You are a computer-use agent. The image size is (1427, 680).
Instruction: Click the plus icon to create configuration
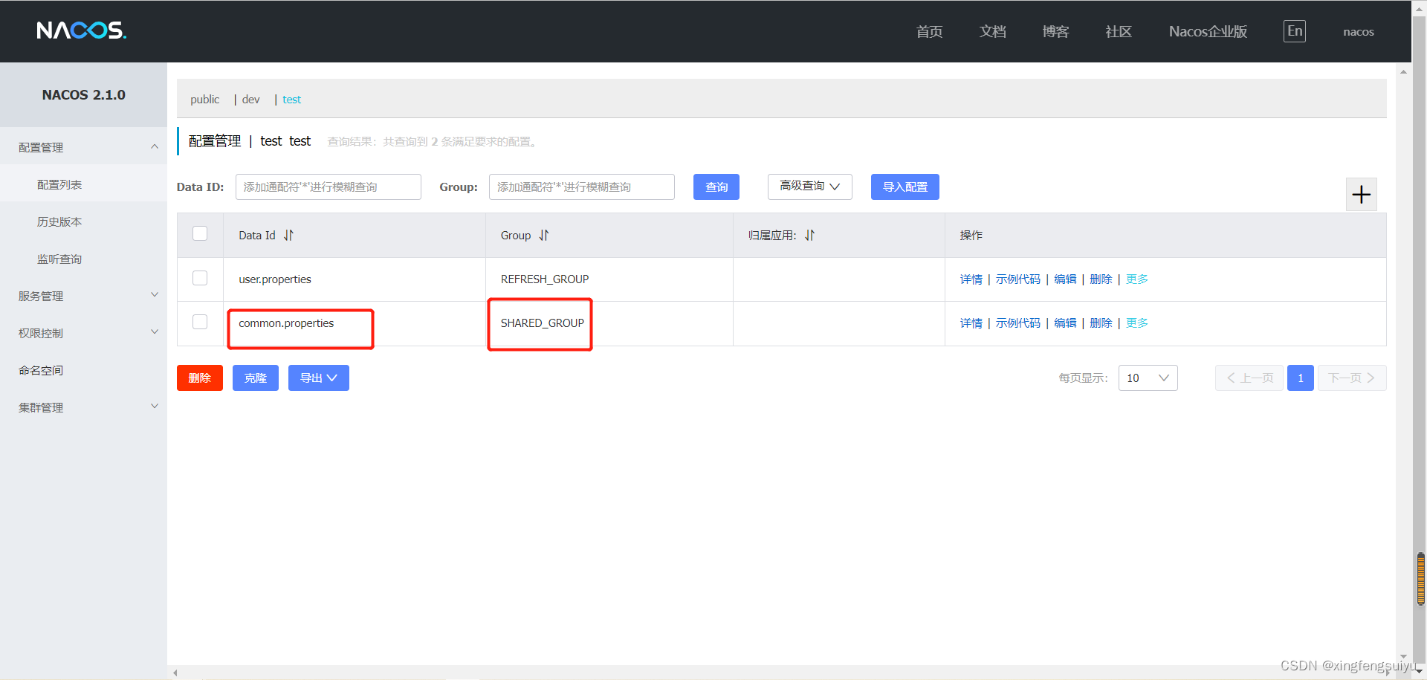[1362, 195]
